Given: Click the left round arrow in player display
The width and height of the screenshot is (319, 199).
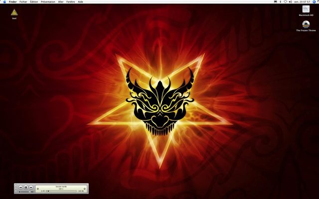Looking at the screenshot, I should [x=38, y=189].
